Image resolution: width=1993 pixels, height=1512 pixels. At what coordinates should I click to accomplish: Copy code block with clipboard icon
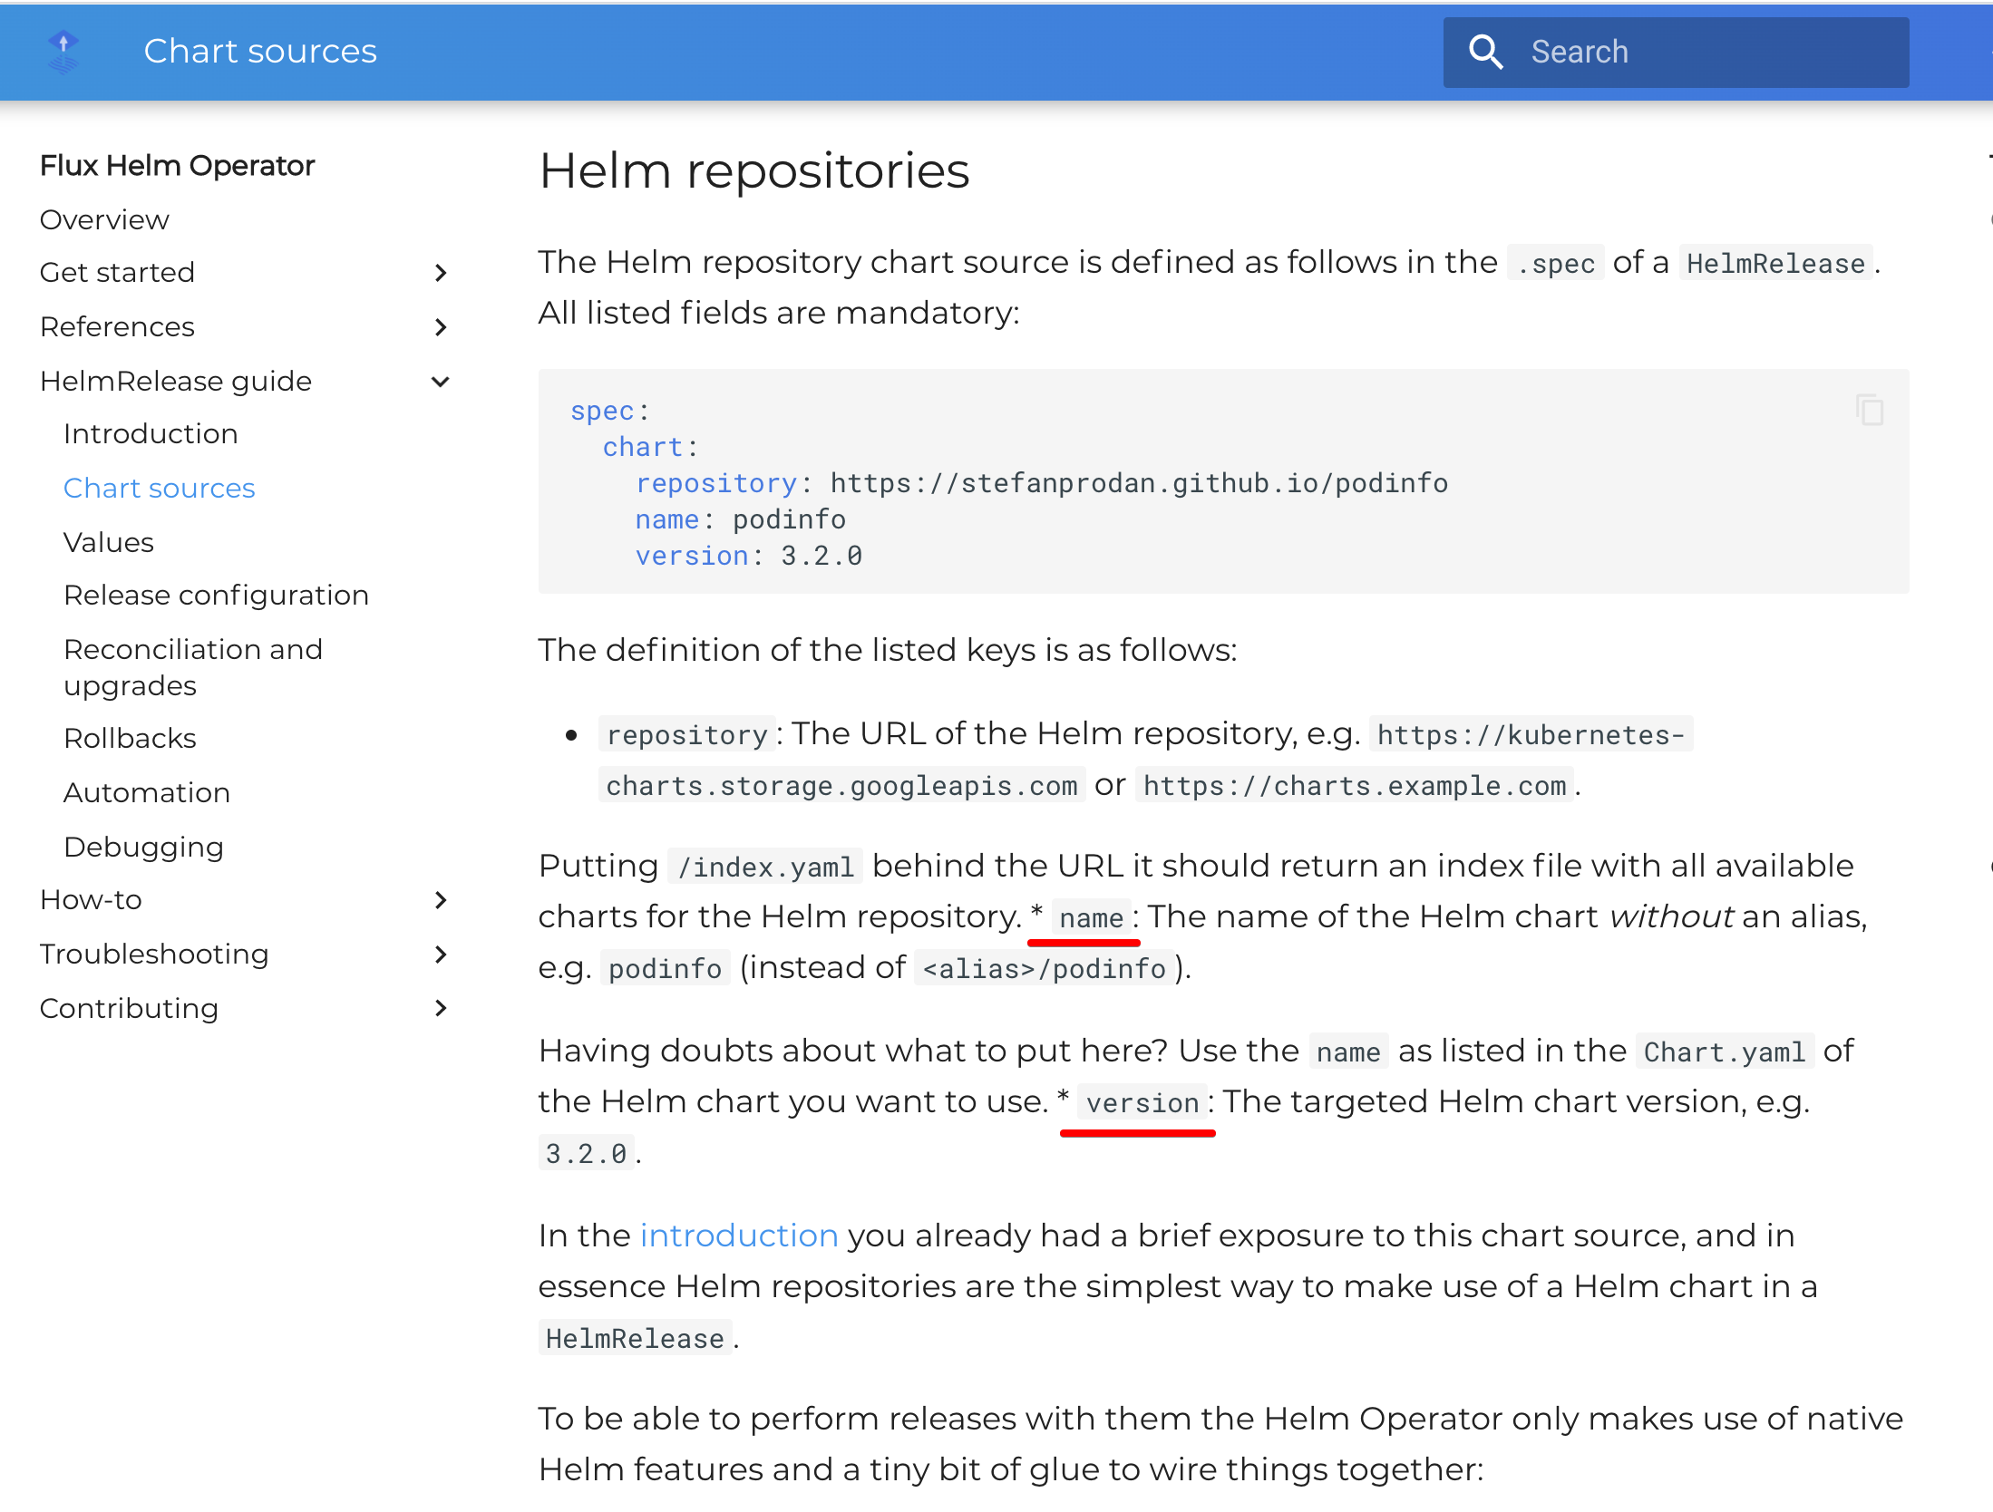[1870, 410]
